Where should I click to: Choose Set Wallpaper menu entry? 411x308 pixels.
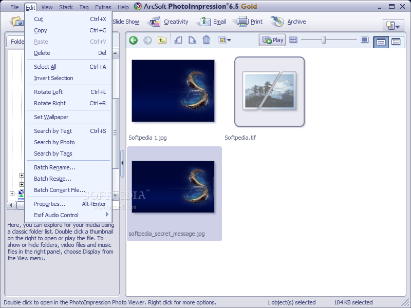pos(69,117)
